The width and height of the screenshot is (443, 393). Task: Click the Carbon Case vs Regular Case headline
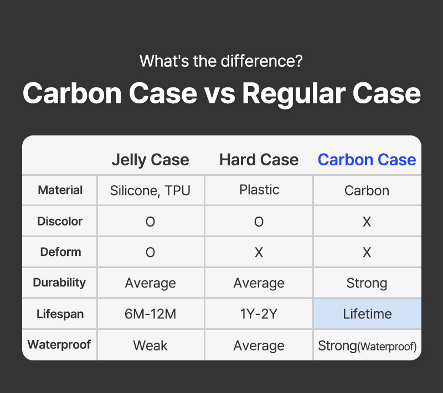pyautogui.click(x=221, y=93)
